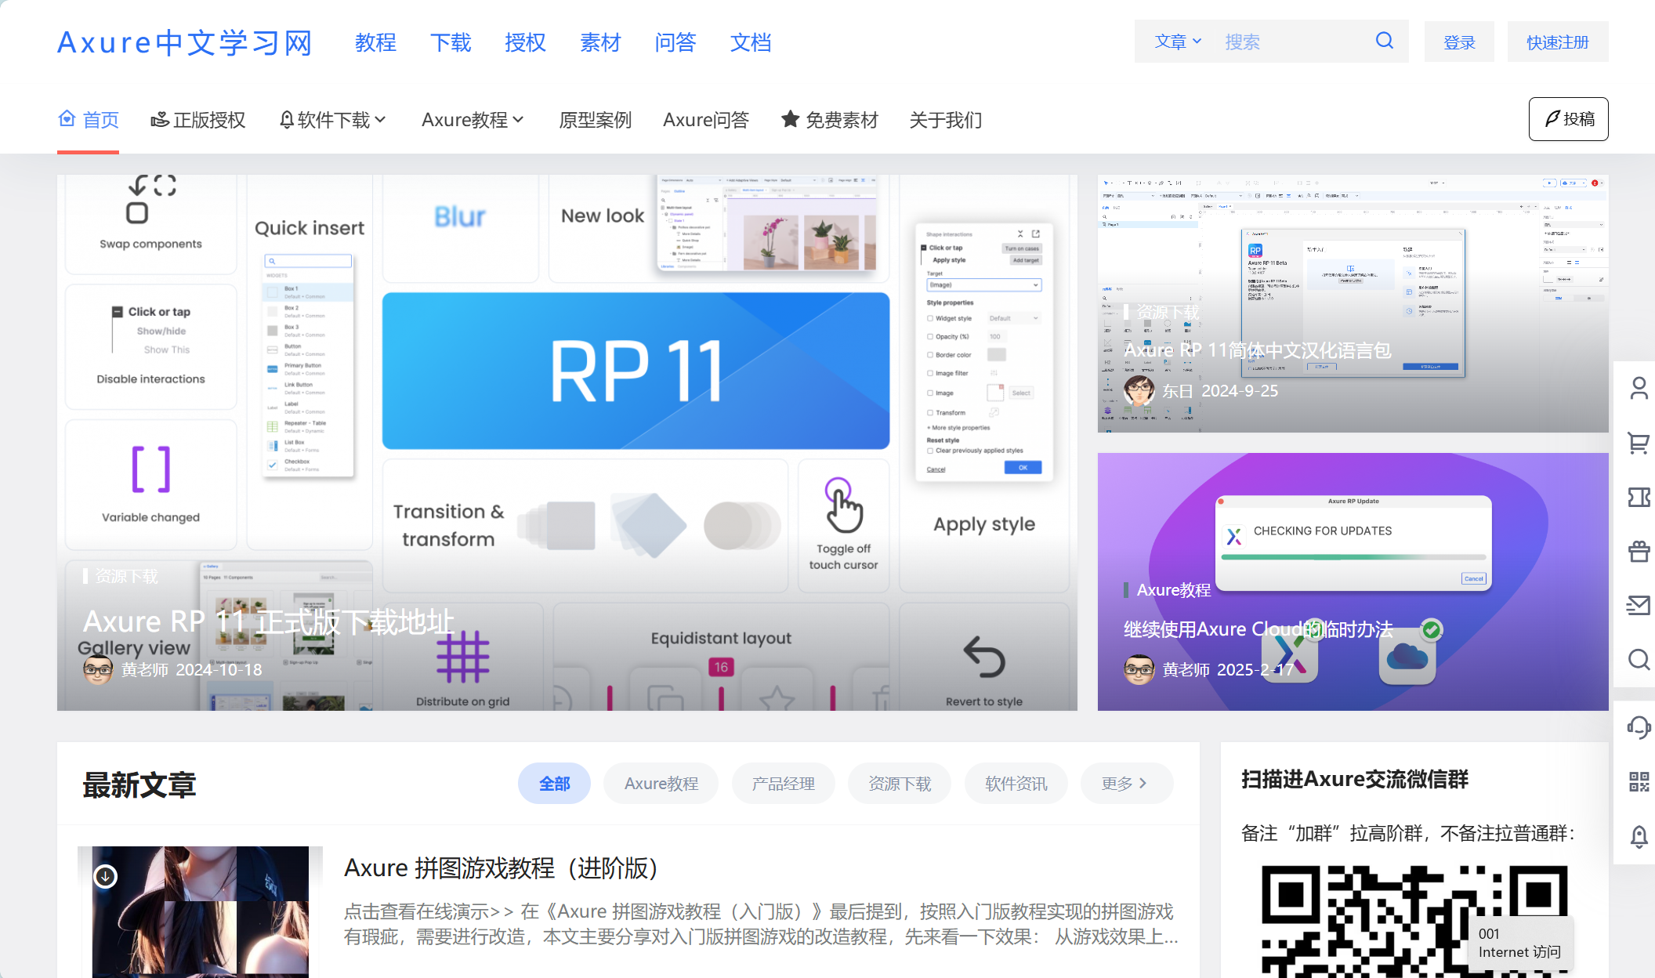Open Axure问答 nav item
The width and height of the screenshot is (1655, 978).
706,119
